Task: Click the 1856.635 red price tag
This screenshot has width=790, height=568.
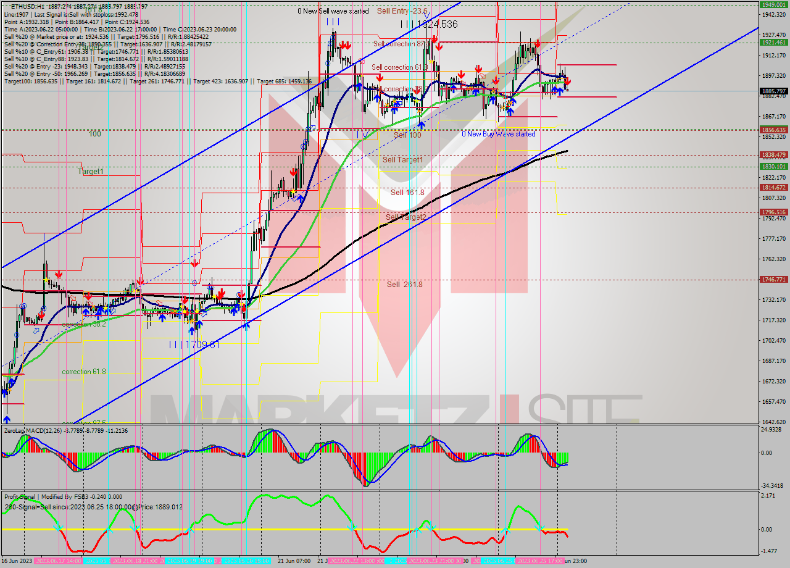Action: click(773, 130)
